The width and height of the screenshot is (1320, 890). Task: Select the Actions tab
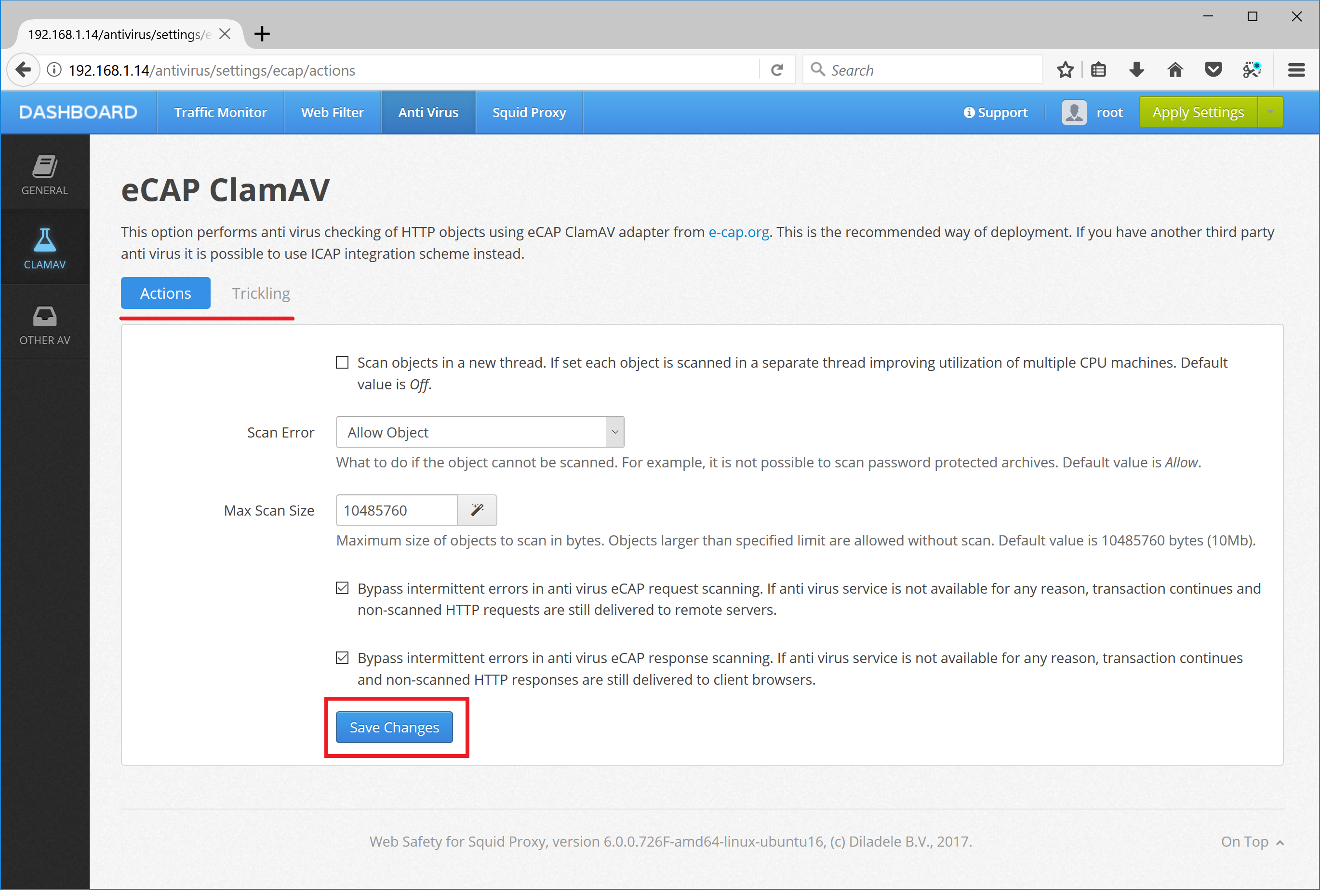(x=166, y=293)
